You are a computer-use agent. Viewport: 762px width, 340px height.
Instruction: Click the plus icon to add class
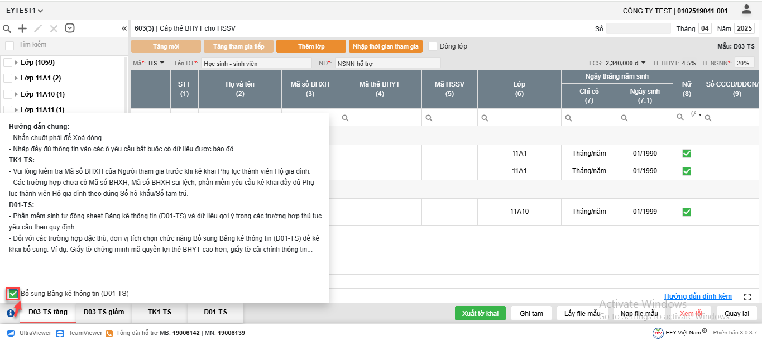(22, 28)
